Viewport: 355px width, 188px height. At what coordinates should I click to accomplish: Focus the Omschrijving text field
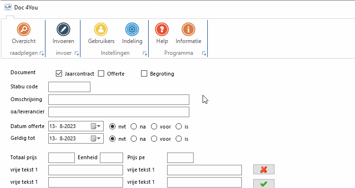tap(119, 100)
